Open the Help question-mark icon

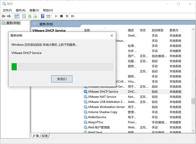click(x=42, y=16)
